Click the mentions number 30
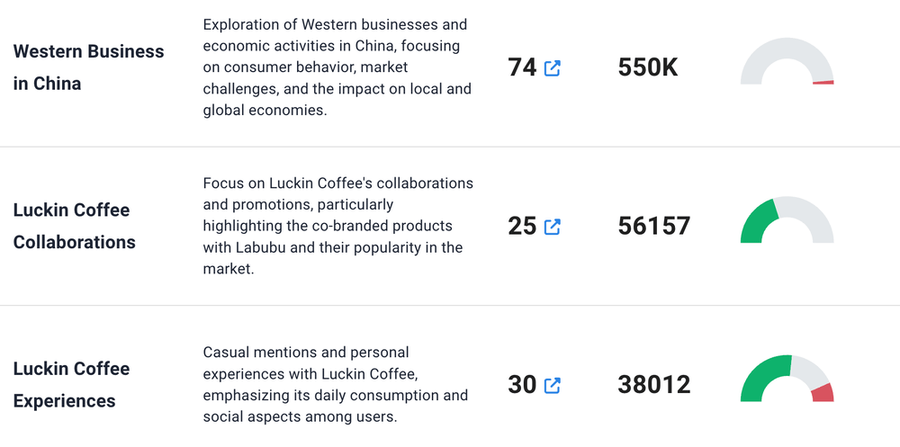The width and height of the screenshot is (900, 447). tap(522, 385)
